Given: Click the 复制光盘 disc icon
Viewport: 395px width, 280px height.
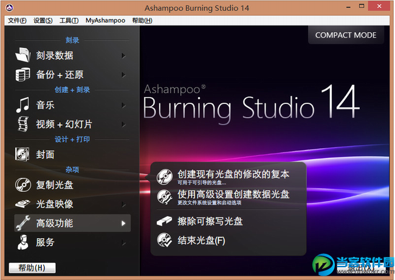Looking at the screenshot, I should (x=23, y=185).
